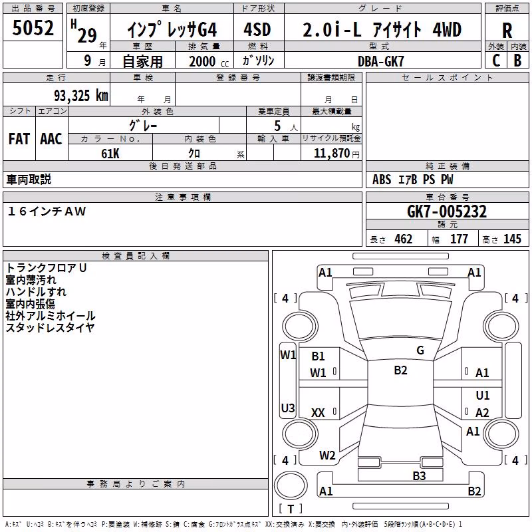Viewport: 532px width, 532px height.
Task: Click interior rating B under 内装
Action: point(517,61)
